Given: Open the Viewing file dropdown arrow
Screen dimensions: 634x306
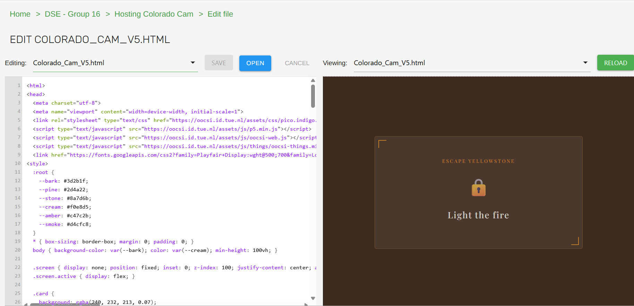Looking at the screenshot, I should click(x=585, y=63).
